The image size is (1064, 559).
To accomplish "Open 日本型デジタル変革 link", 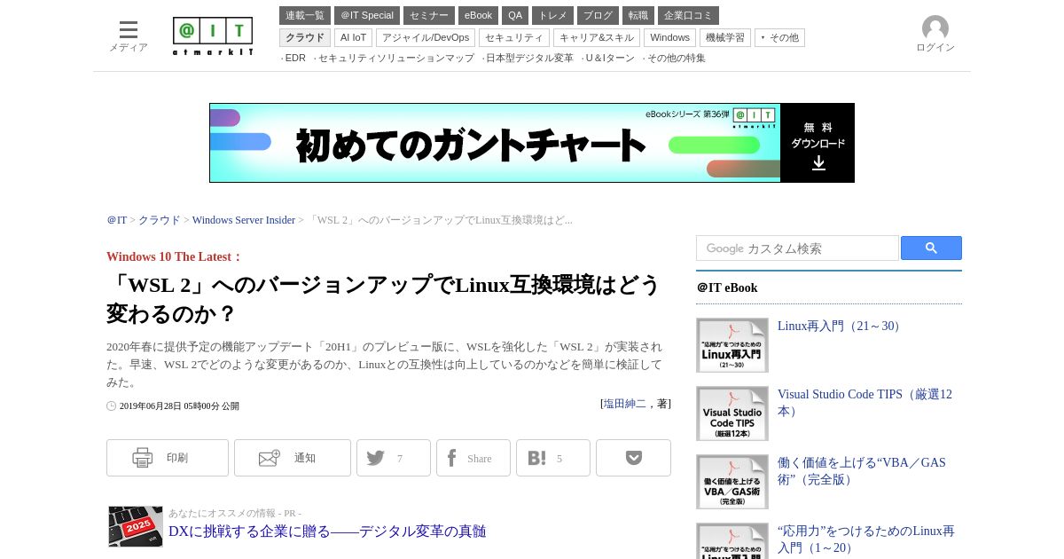I will pos(528,58).
